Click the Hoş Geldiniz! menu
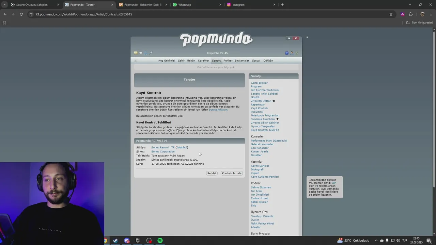Viewport: 436px width, 245px height. [x=167, y=61]
